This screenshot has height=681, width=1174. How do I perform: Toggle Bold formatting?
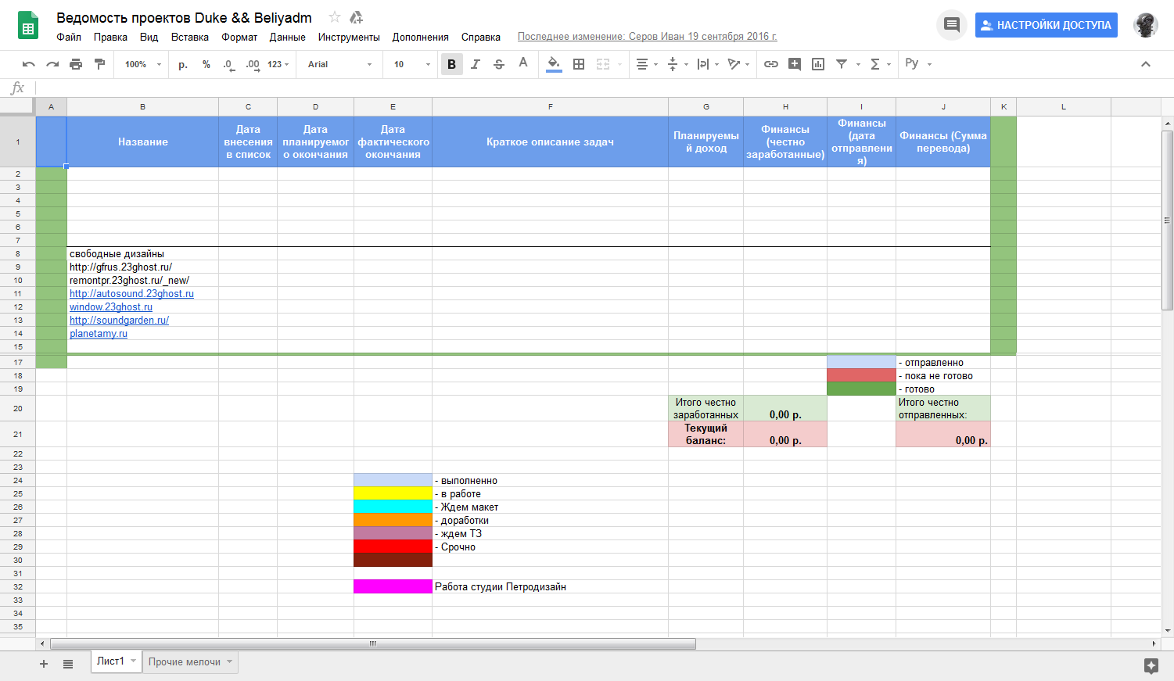pos(451,64)
